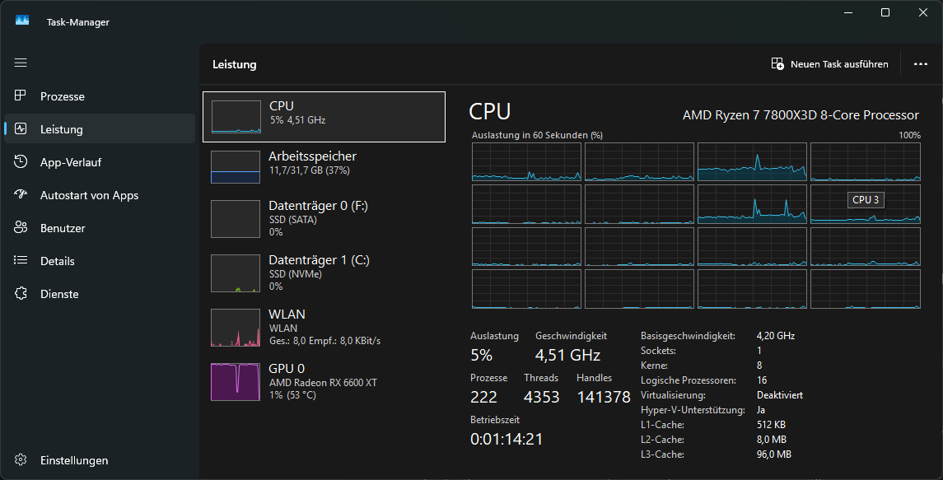Open the Benutzer users icon
The width and height of the screenshot is (943, 480).
[x=21, y=228]
